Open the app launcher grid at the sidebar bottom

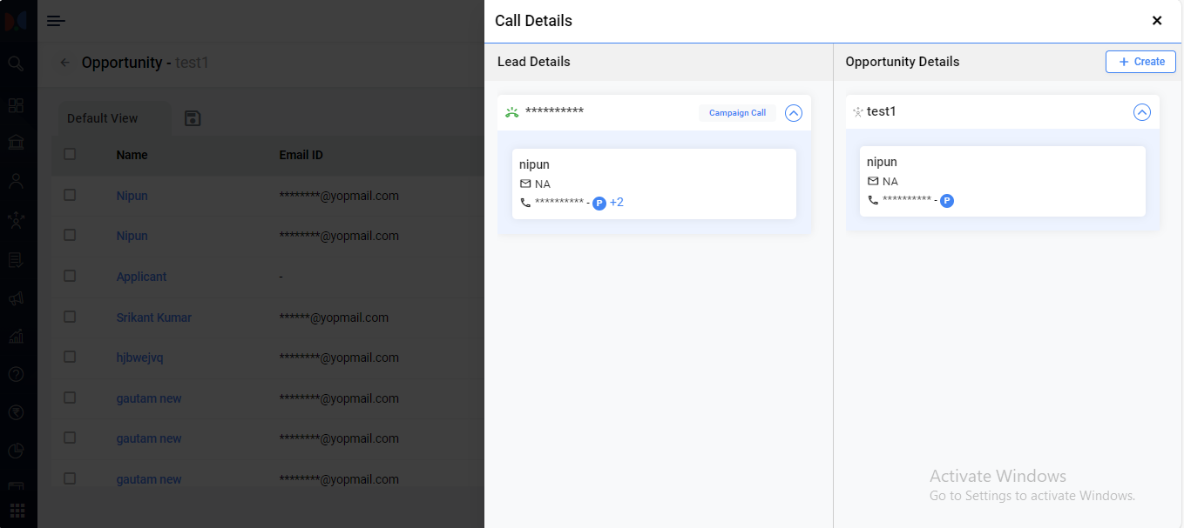[17, 511]
